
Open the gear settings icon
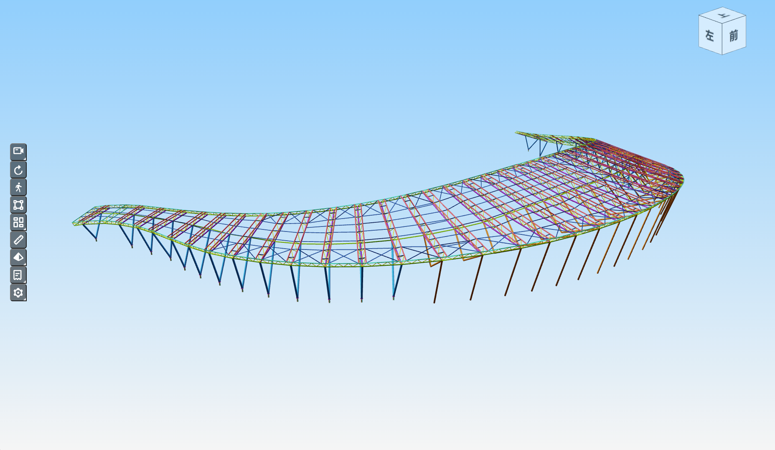click(18, 292)
